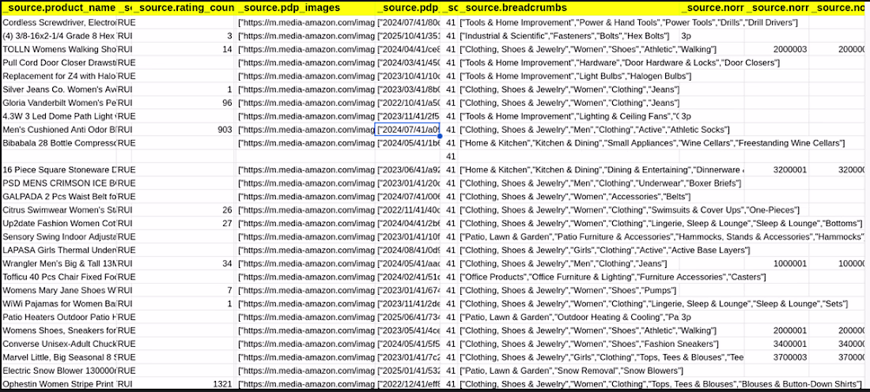The image size is (870, 392).
Task: Select the PSD MENS CRIMSON ICE cell
Action: click(x=59, y=183)
